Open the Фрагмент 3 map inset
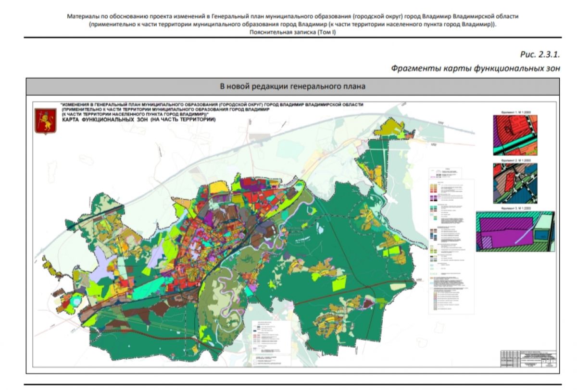577x390 pixels. [x=515, y=231]
